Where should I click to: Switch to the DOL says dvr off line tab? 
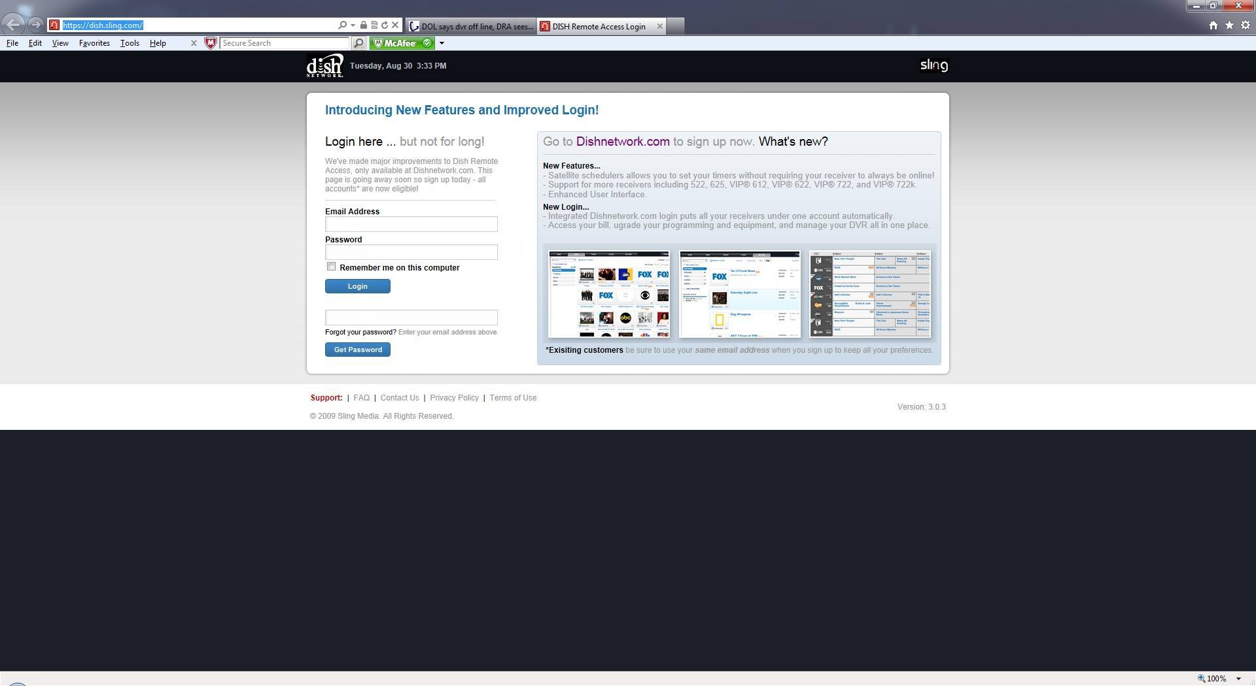[471, 27]
